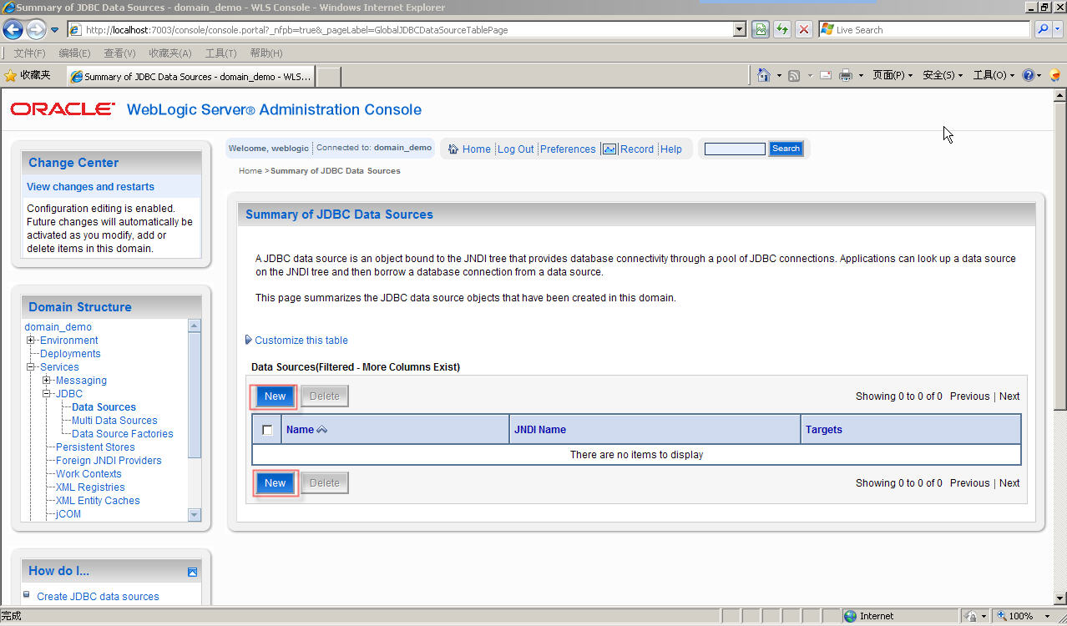This screenshot has width=1067, height=626.
Task: Open the 安全(S) command bar menu
Action: click(943, 75)
